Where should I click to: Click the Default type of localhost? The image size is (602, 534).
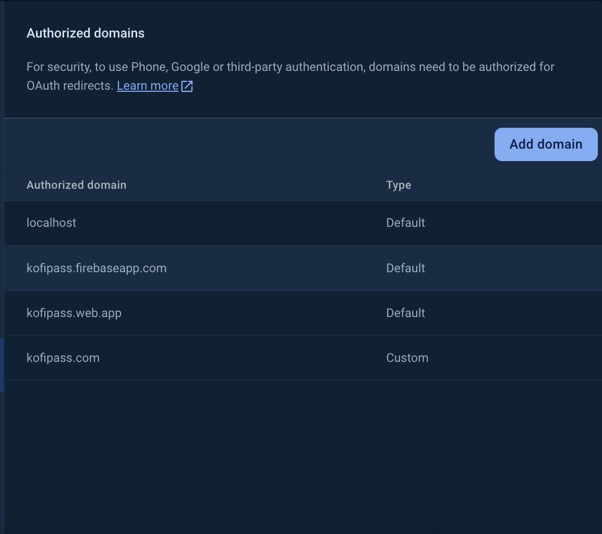[405, 223]
